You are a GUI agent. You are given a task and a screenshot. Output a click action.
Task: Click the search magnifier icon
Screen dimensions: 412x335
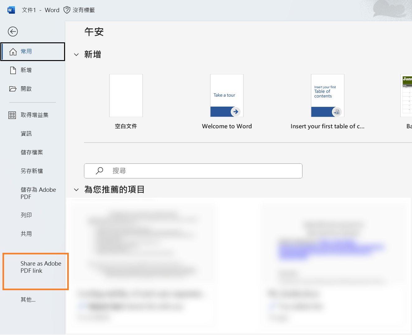pos(99,171)
